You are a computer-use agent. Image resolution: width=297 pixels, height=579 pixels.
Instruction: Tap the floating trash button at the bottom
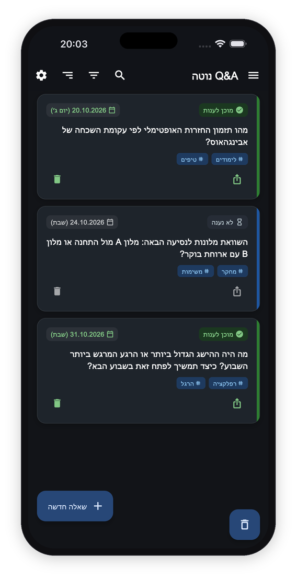(245, 525)
